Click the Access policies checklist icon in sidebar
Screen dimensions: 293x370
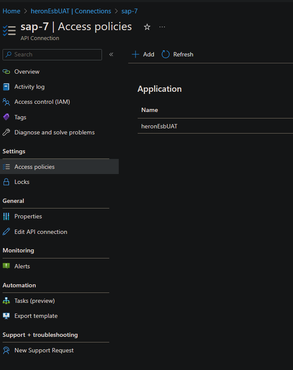click(x=6, y=167)
